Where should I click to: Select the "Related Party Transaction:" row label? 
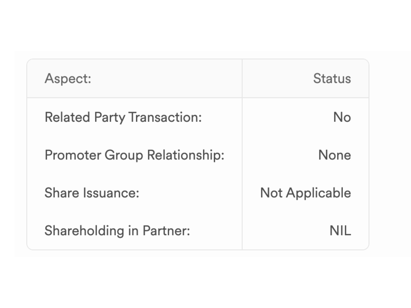click(123, 117)
